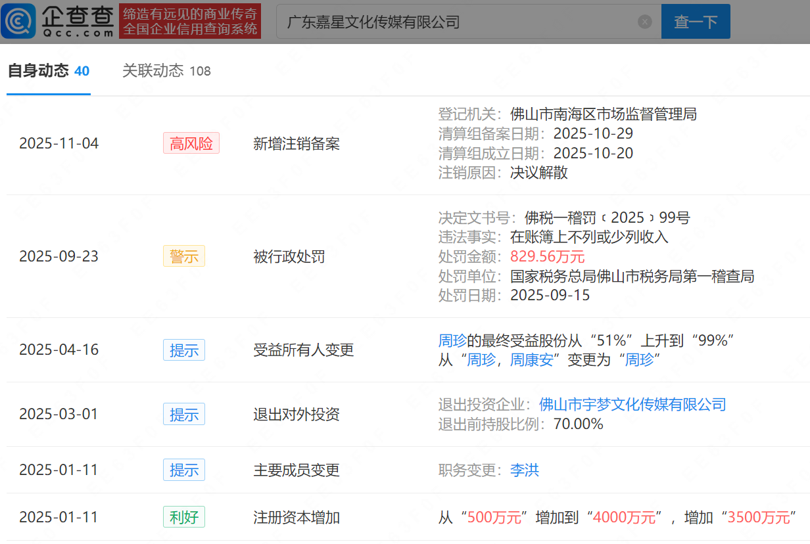The image size is (810, 544).
Task: Click the red slogan banner image
Action: click(x=190, y=21)
